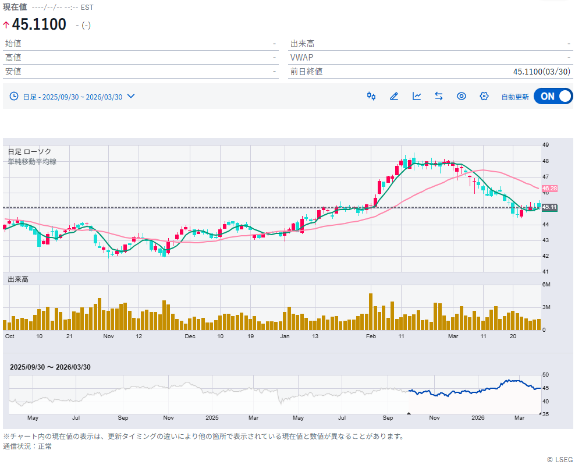Viewport: 582px width, 468px height.
Task: Click the red up-arrow next to 45.1100
Action: tap(6, 25)
